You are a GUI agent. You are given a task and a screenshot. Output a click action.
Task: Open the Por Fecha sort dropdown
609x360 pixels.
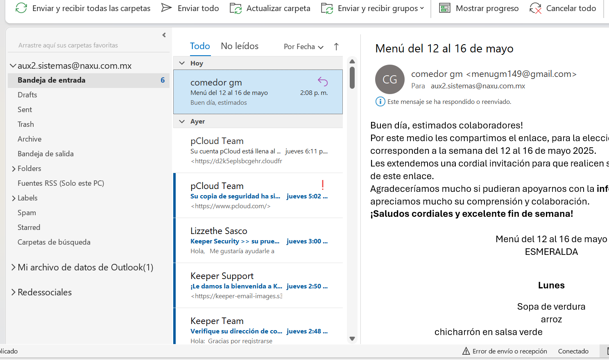(x=303, y=47)
